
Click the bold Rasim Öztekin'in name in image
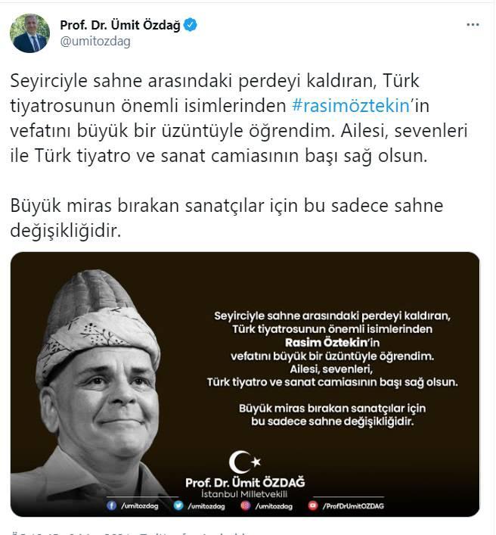click(332, 342)
